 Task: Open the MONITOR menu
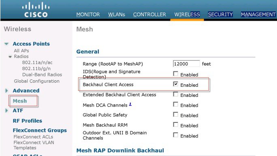tap(88, 15)
